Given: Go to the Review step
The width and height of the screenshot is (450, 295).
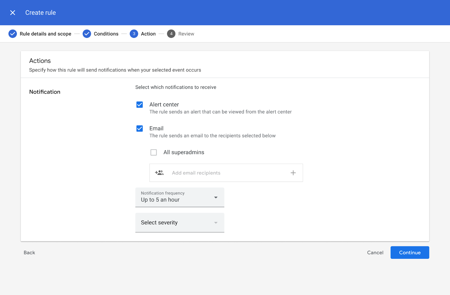Looking at the screenshot, I should pyautogui.click(x=186, y=34).
